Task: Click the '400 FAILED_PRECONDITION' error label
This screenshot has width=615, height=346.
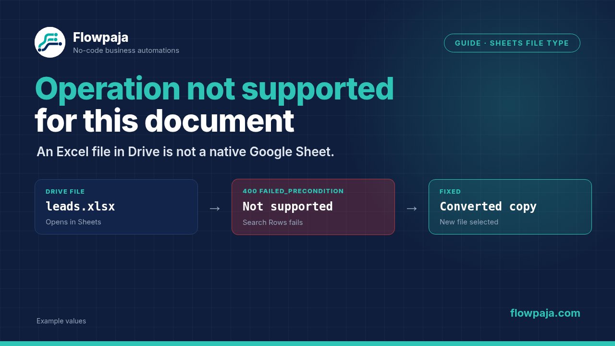Action: [293, 191]
